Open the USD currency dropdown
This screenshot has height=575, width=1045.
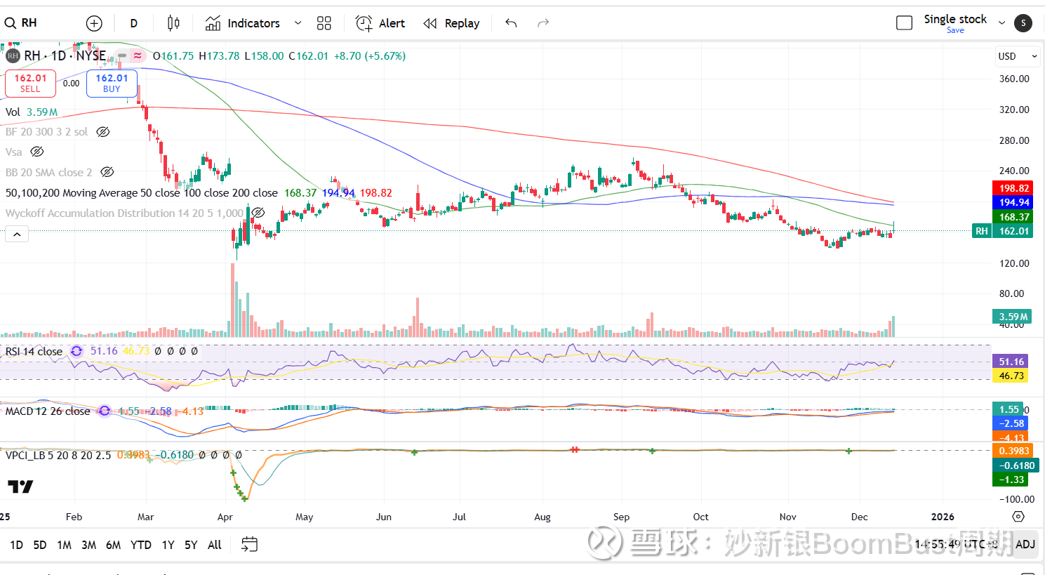pyautogui.click(x=1017, y=56)
